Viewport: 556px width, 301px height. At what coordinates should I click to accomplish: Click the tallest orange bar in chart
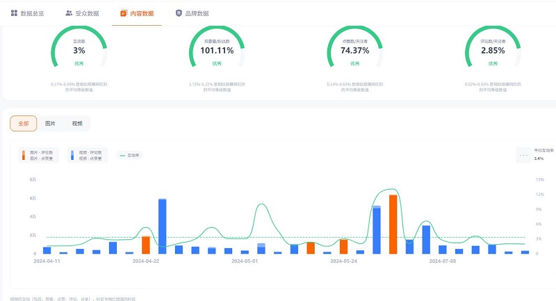tap(393, 224)
